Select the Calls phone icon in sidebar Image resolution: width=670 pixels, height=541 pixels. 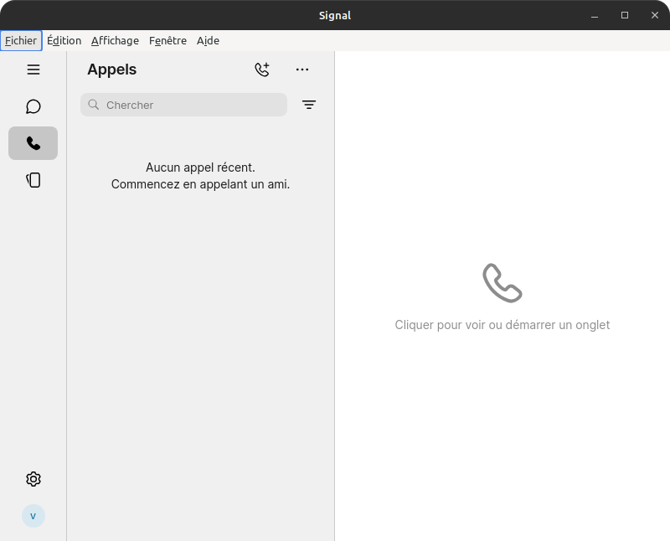tap(33, 143)
